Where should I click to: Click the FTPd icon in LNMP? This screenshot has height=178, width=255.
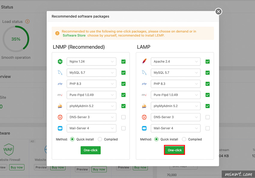tap(60, 95)
